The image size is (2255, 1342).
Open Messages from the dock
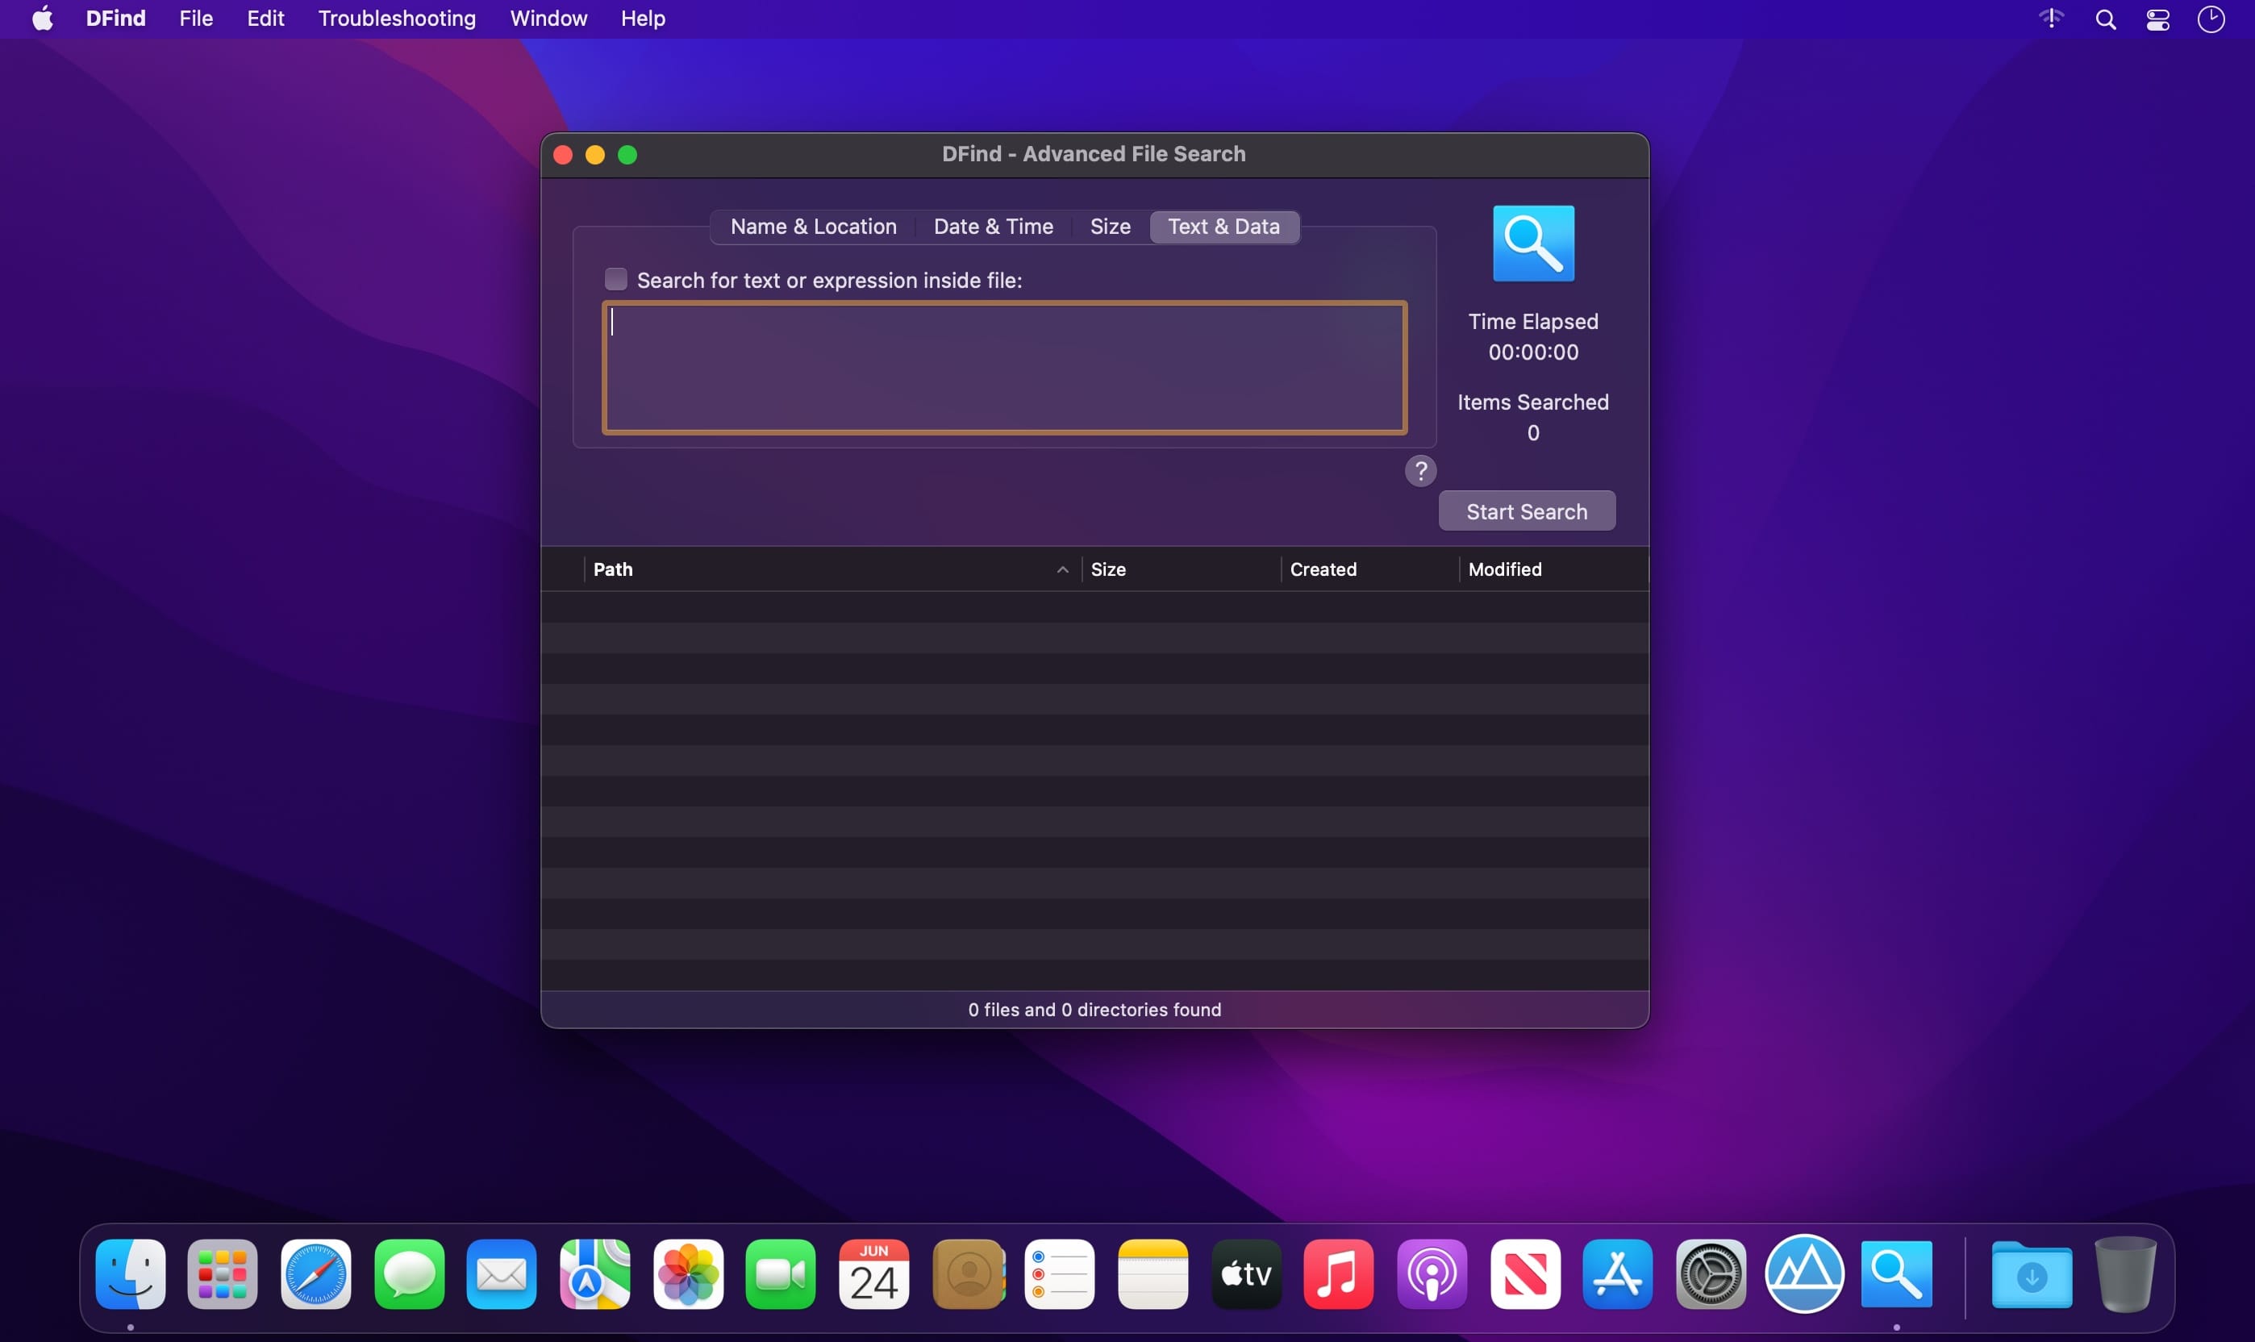tap(409, 1274)
